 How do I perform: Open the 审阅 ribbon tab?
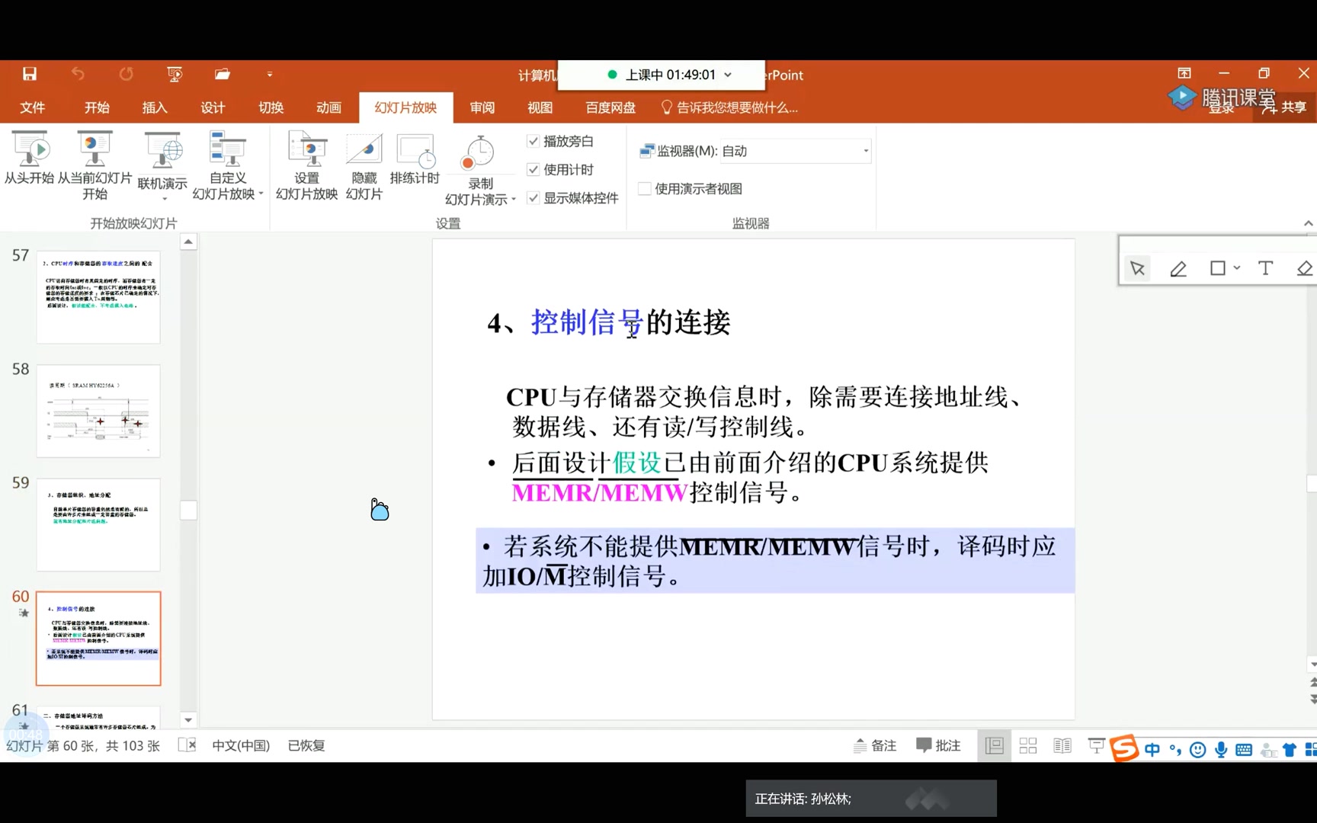click(x=482, y=107)
